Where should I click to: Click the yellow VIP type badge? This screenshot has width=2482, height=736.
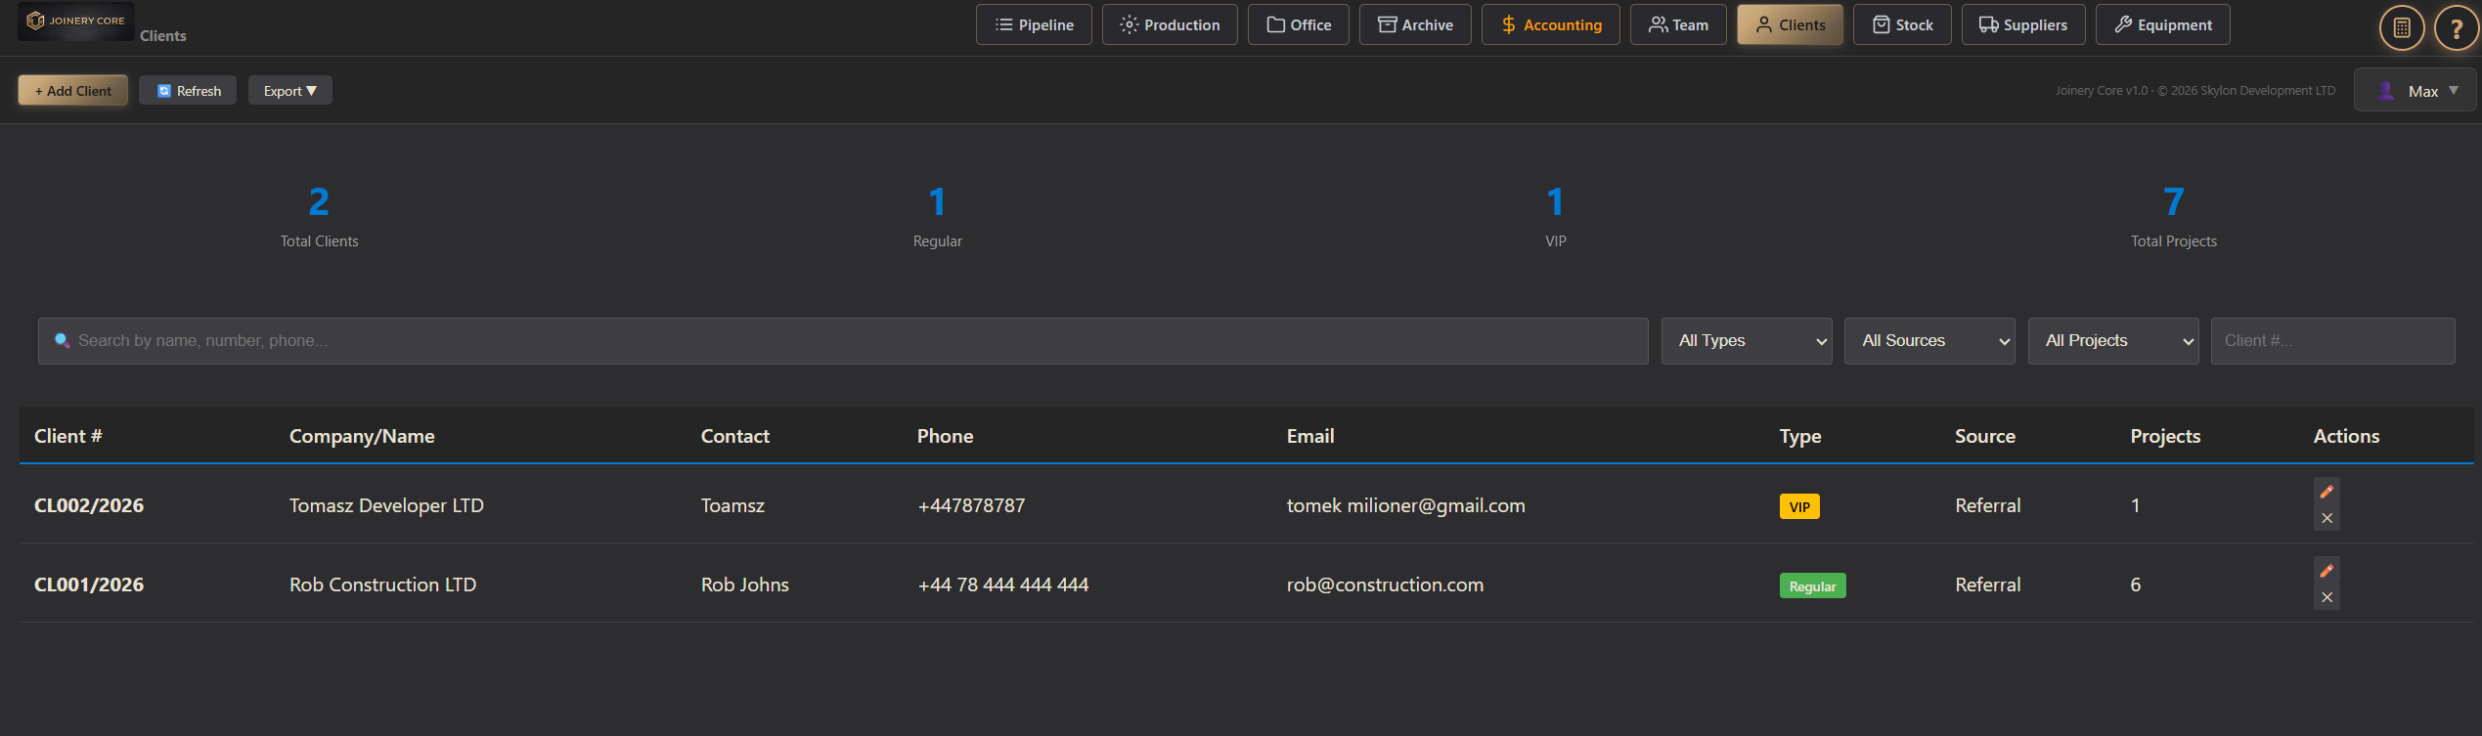pos(1799,506)
